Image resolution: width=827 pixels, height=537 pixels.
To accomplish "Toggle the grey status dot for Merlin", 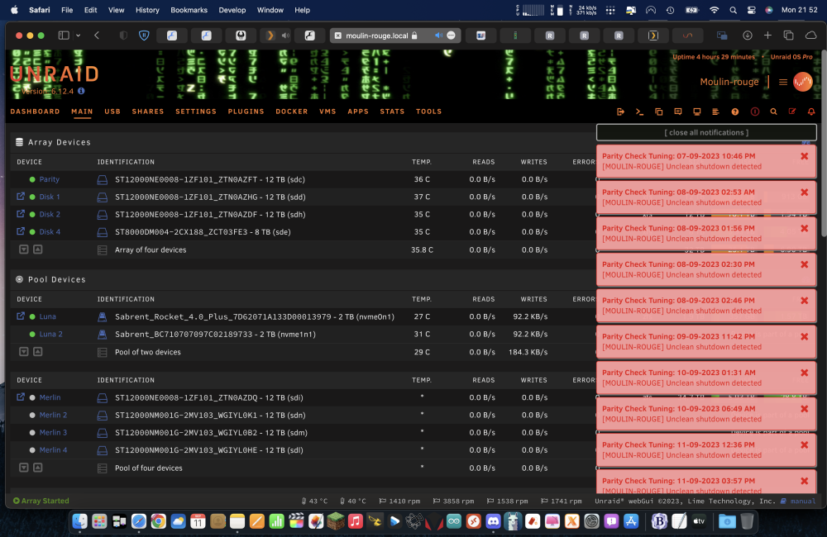I will click(32, 398).
